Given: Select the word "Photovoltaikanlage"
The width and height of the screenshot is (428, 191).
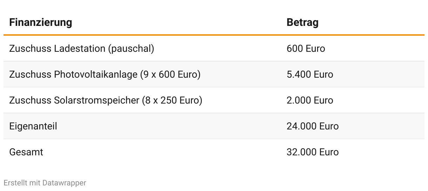Looking at the screenshot, I should pos(95,74).
